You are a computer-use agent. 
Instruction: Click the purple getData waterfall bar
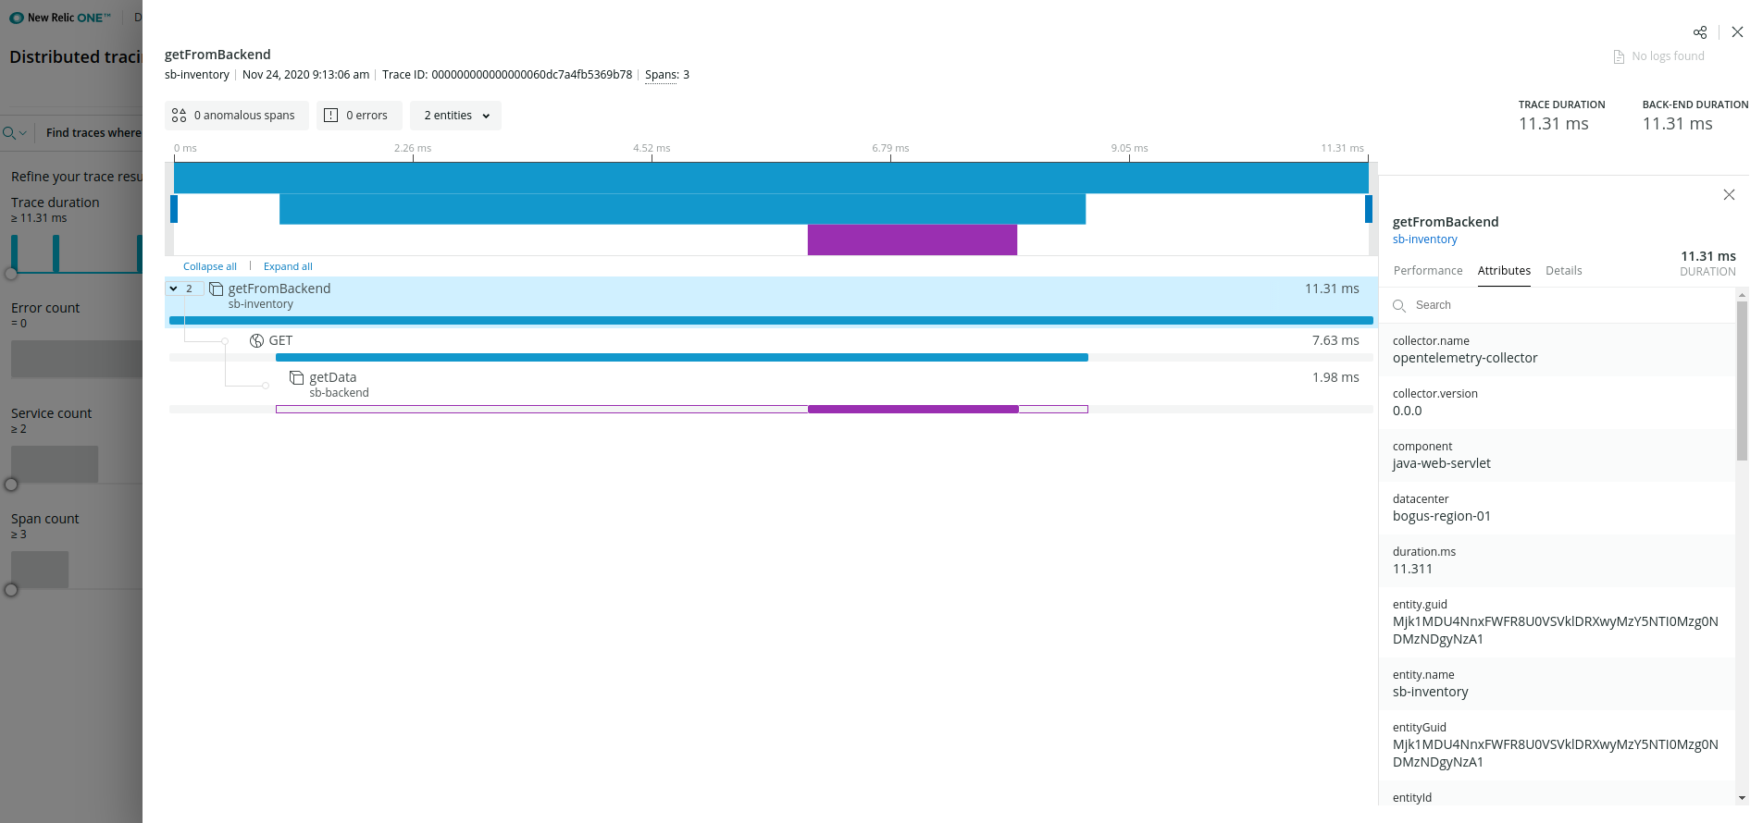[x=913, y=240]
